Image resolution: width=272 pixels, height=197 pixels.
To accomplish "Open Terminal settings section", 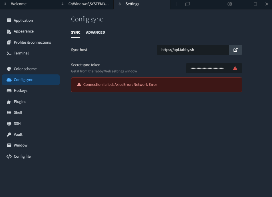I will [31, 53].
